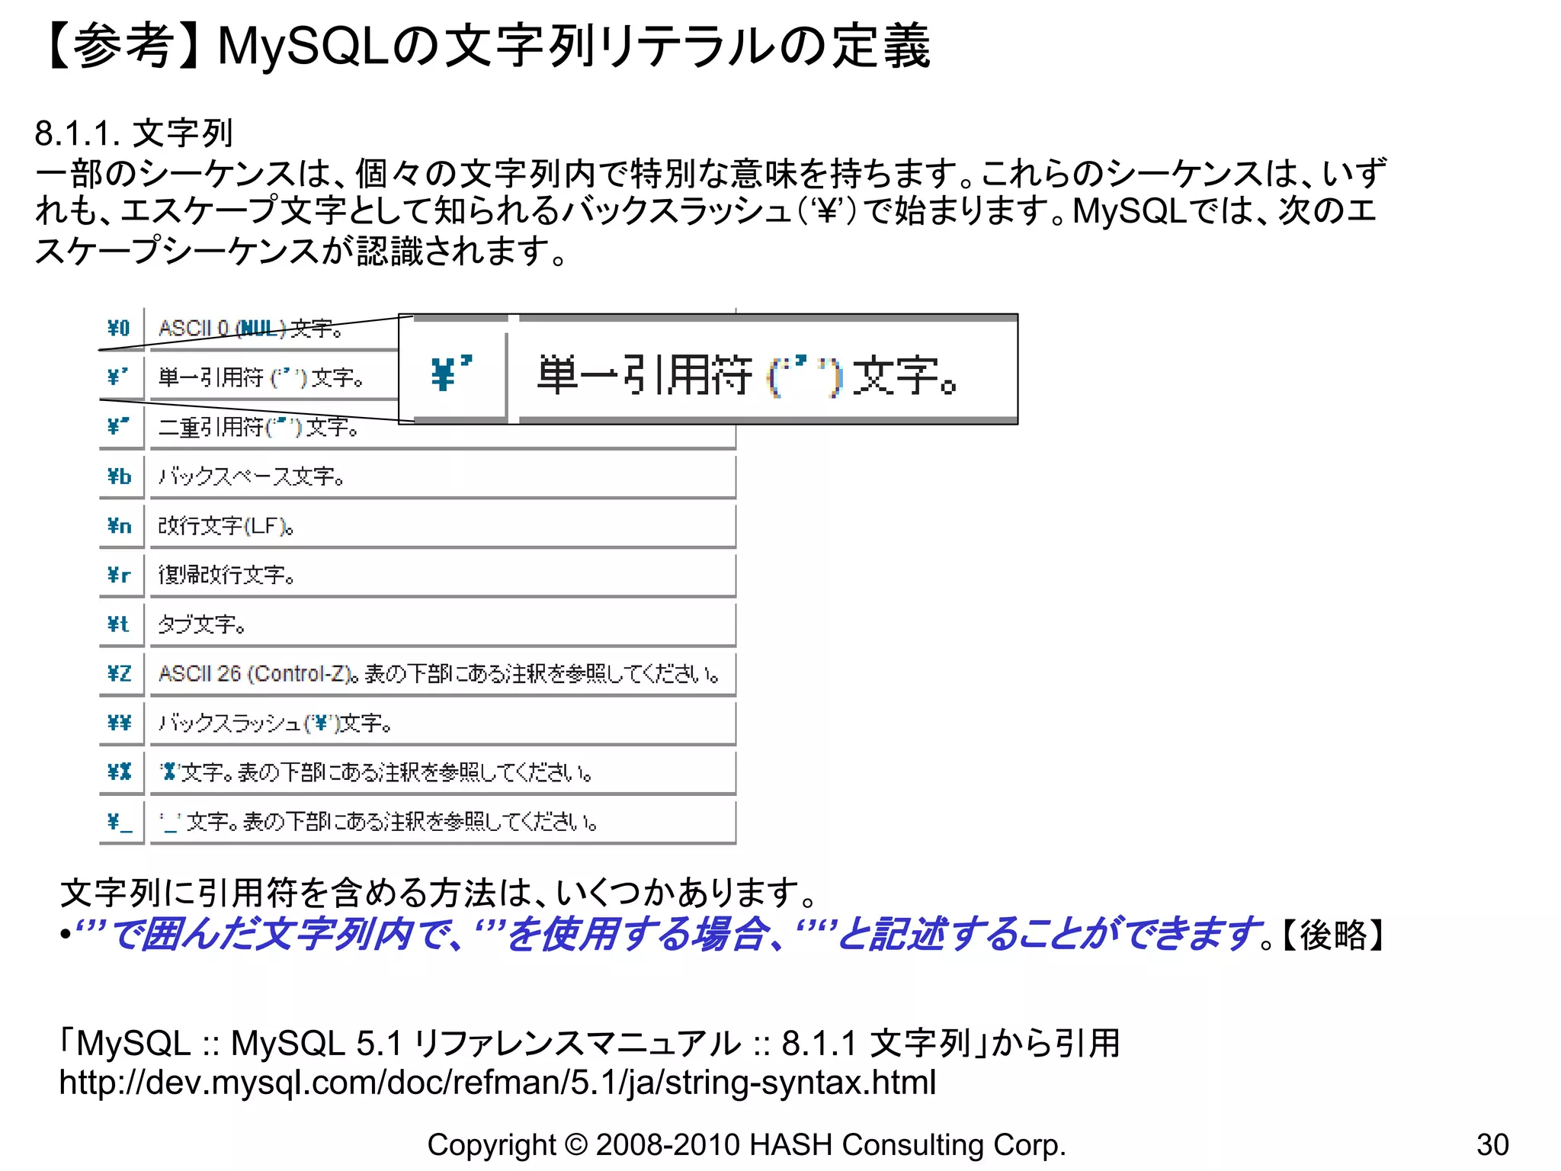Screen dimensions: 1561x1171
Task: Click the small '単一引用符' description row in the table
Action: tap(261, 377)
